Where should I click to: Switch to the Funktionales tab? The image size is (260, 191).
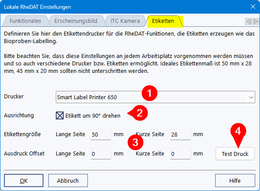tap(25, 21)
